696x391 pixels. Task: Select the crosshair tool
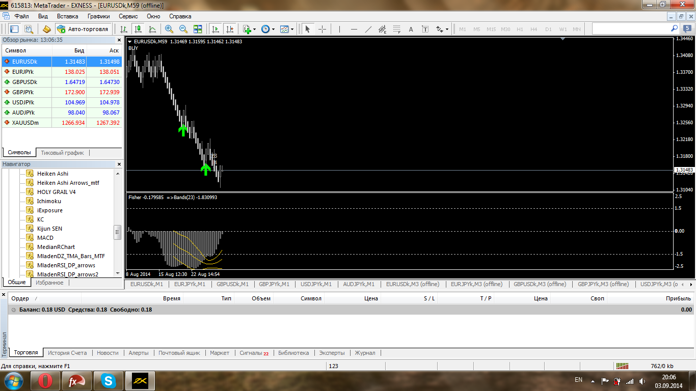point(322,29)
